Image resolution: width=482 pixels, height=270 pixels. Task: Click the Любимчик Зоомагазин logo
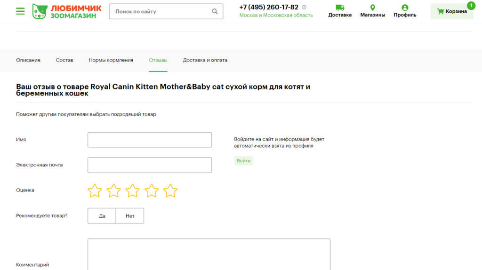coord(67,11)
